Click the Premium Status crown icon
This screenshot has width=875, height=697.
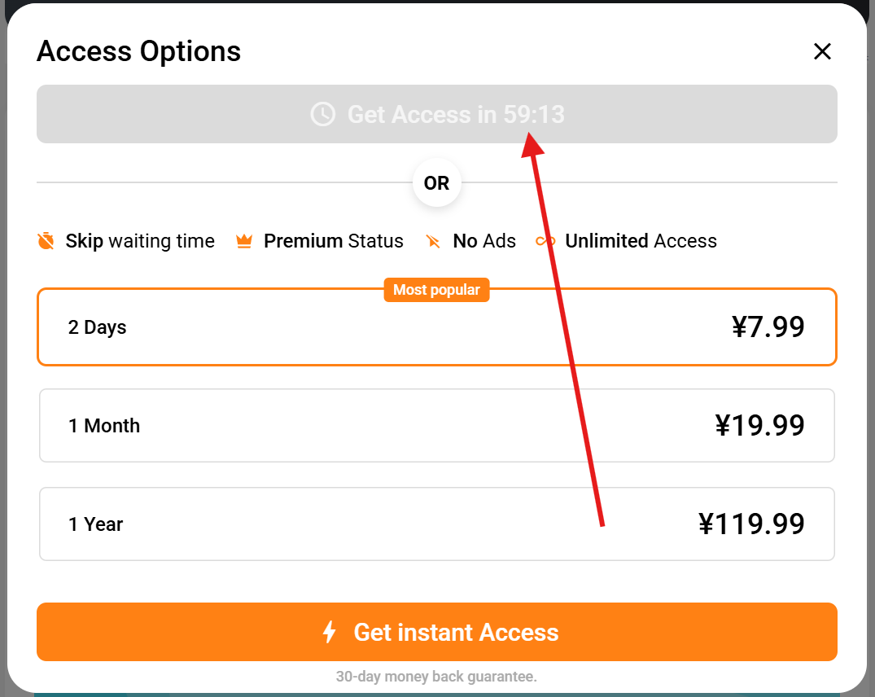[244, 242]
